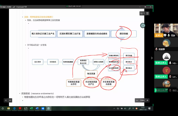This screenshot has height=116, width=178.
Task: Open Excel from the taskbar
Action: (x=31, y=108)
